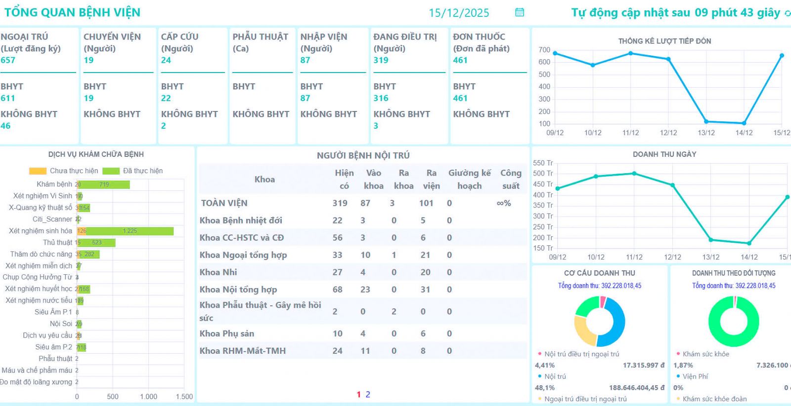This screenshot has height=406, width=791.
Task: Select page 1 of inpatient table
Action: [358, 394]
